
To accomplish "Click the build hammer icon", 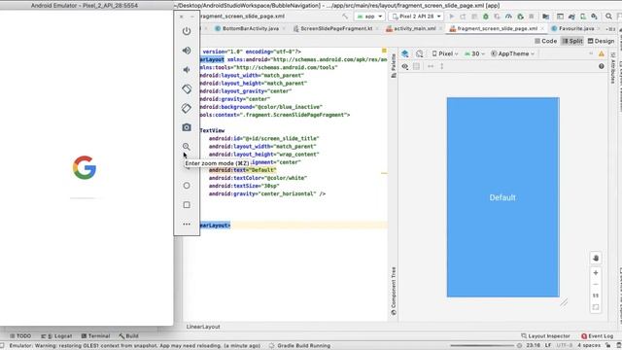I will click(x=345, y=17).
